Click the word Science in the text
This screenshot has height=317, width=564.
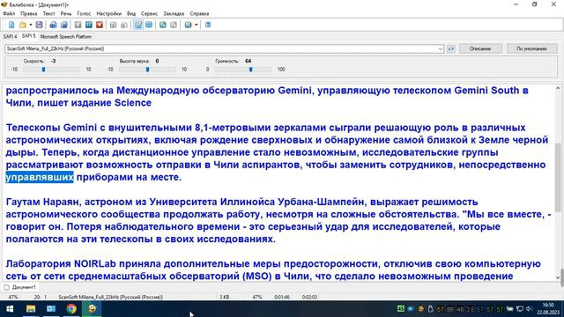point(133,103)
